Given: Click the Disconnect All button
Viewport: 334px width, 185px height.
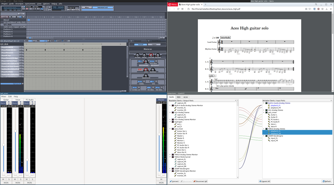Looking at the screenshot, I should click(200, 181).
